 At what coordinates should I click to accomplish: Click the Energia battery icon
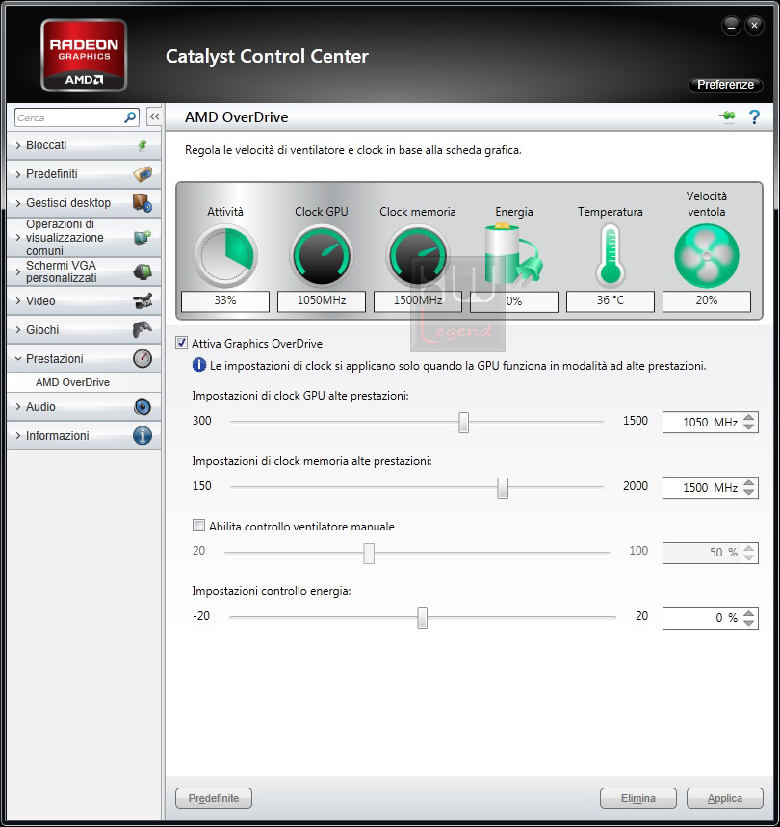(x=513, y=255)
